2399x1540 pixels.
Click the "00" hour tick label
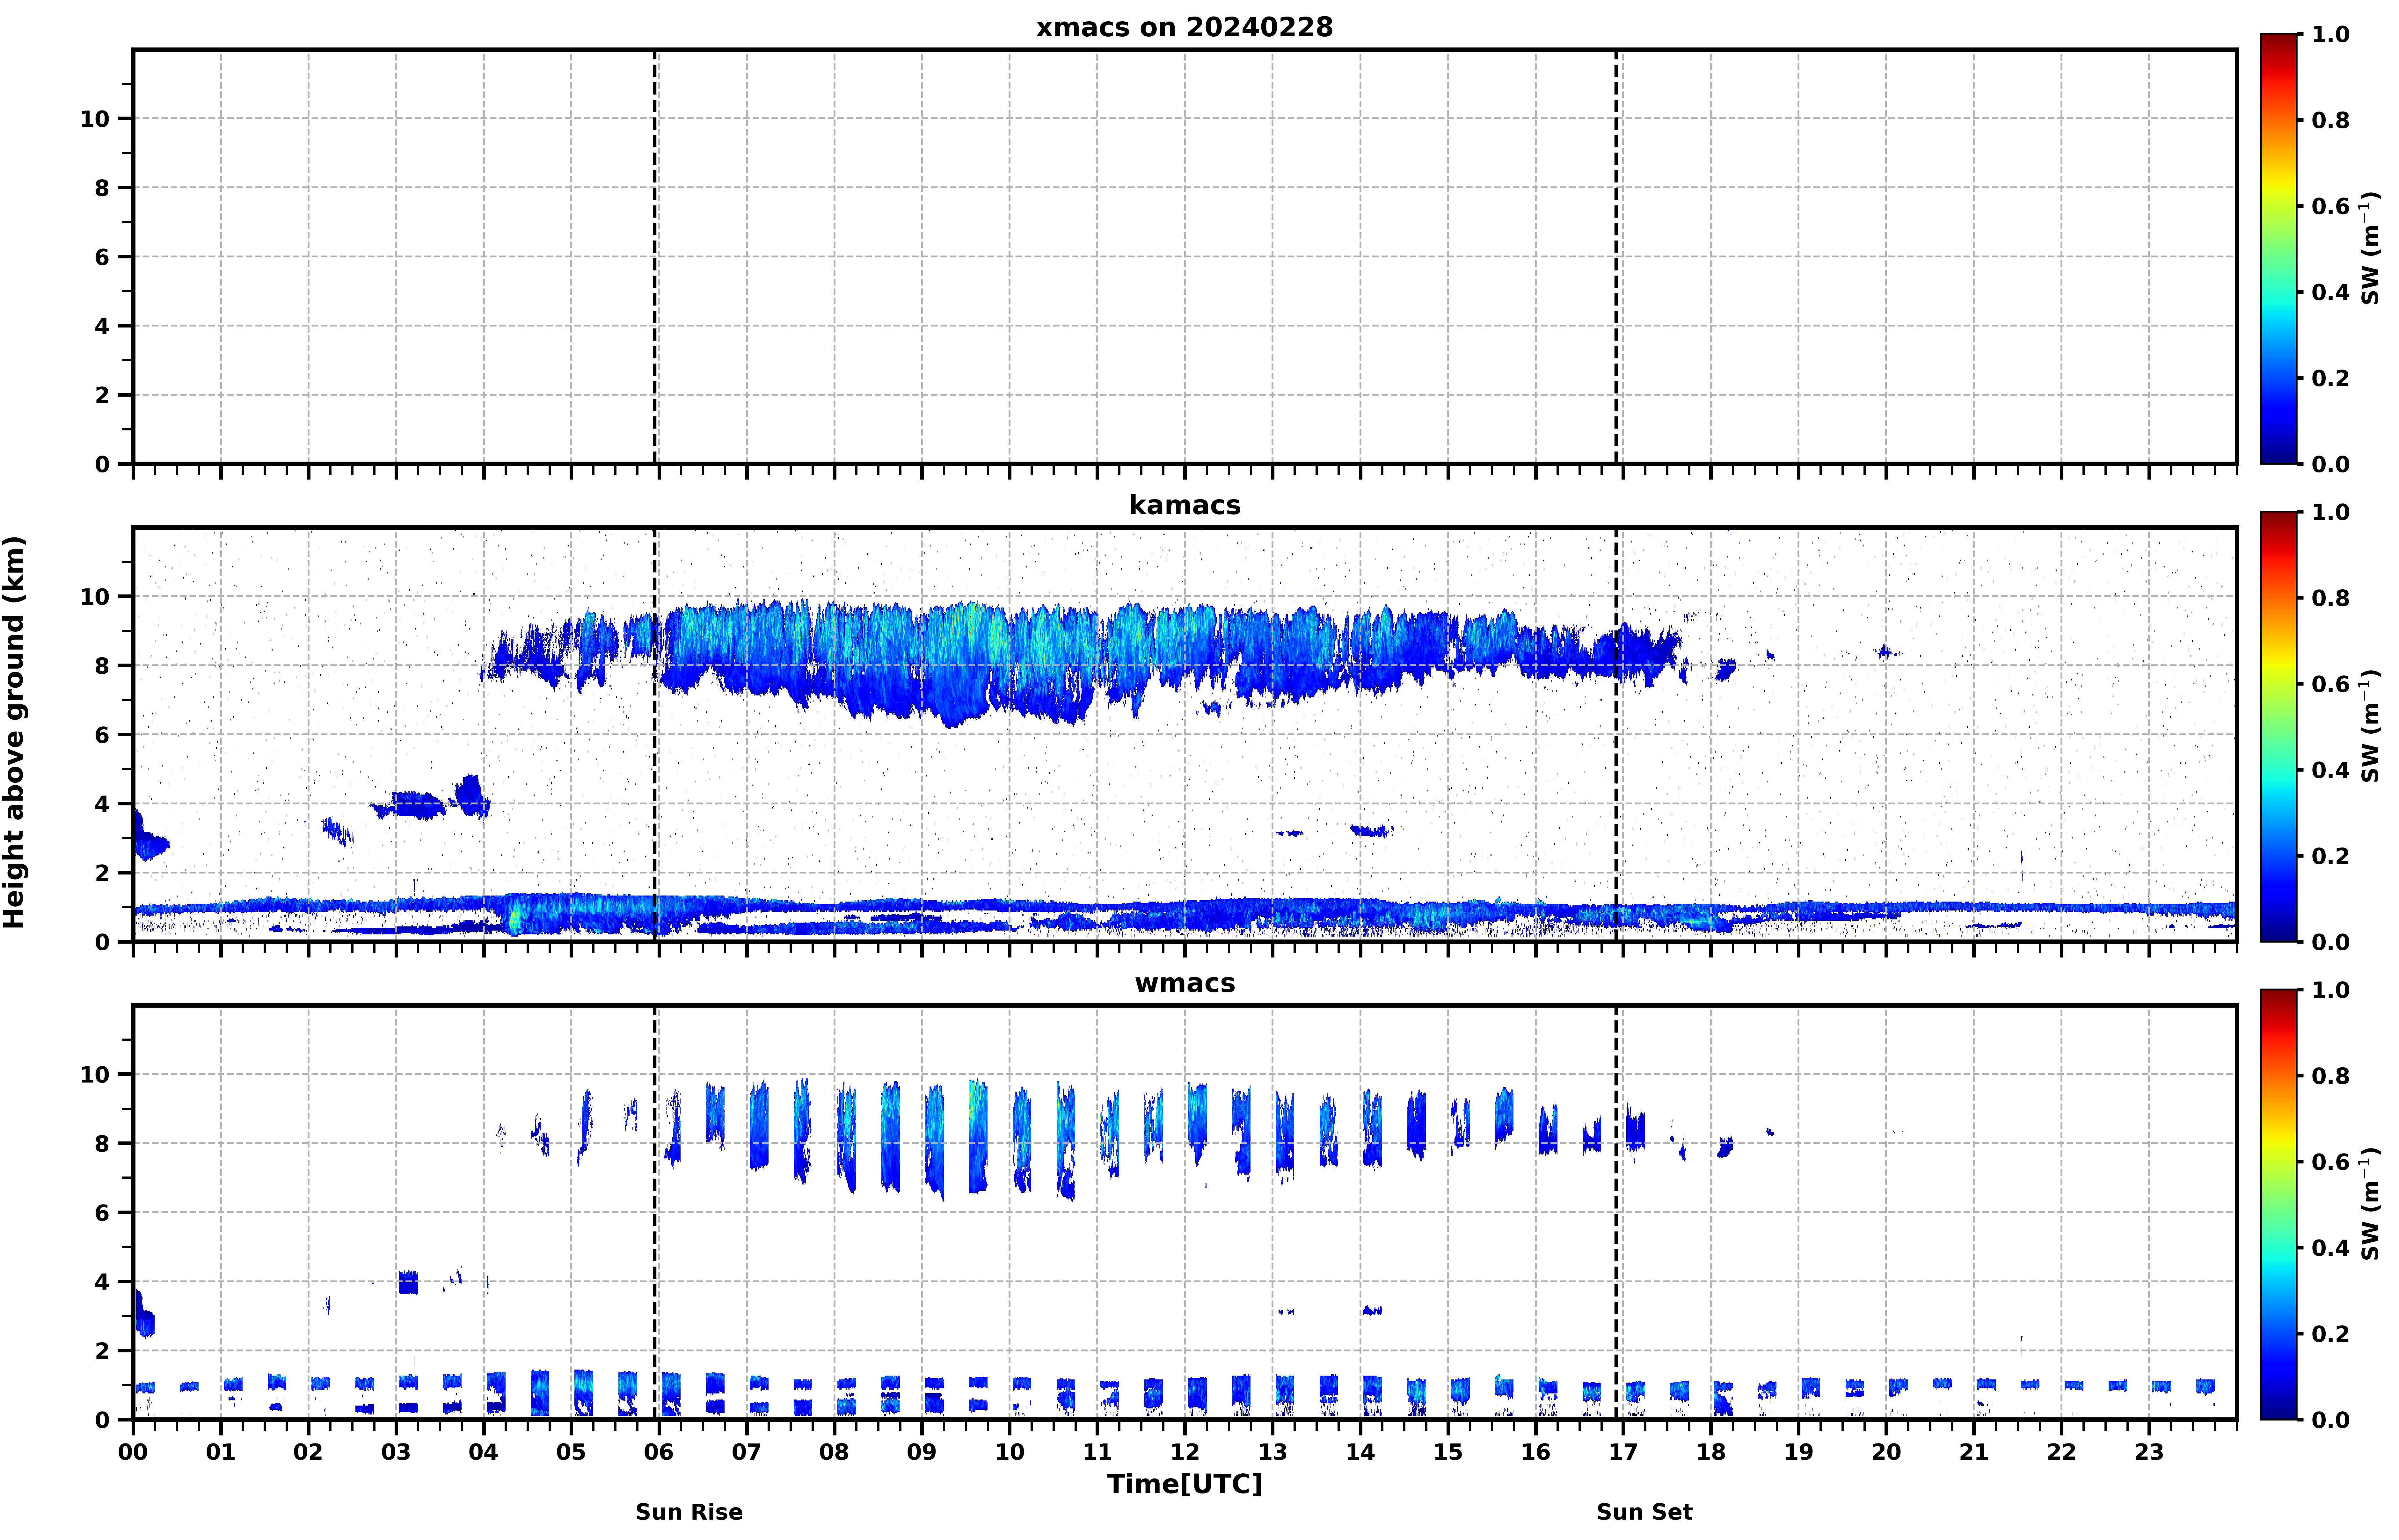(x=133, y=1452)
